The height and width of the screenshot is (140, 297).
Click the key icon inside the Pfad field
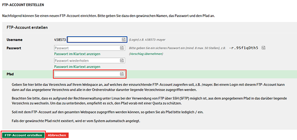coord(122,74)
